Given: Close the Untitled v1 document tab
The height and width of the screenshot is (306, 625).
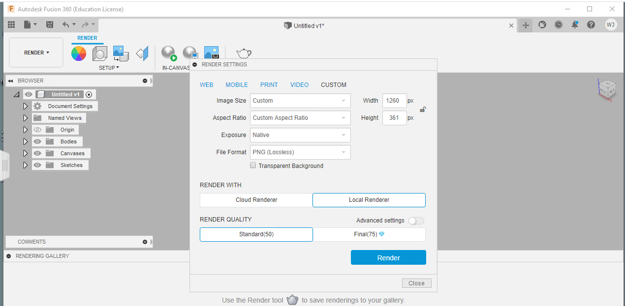Looking at the screenshot, I should click(511, 26).
